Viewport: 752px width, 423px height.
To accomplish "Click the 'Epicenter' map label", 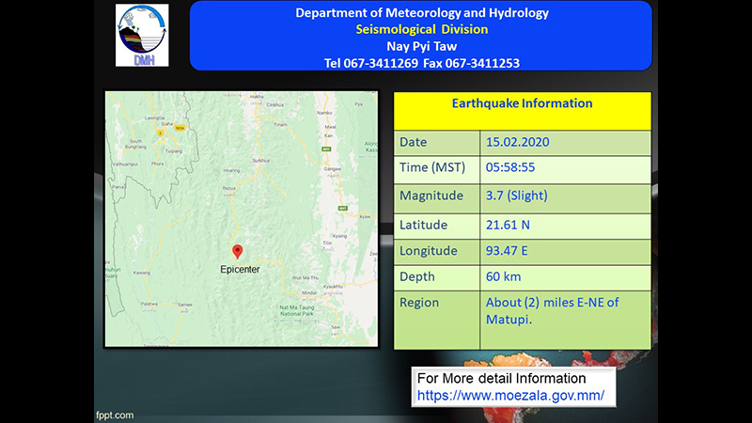I will tap(240, 270).
